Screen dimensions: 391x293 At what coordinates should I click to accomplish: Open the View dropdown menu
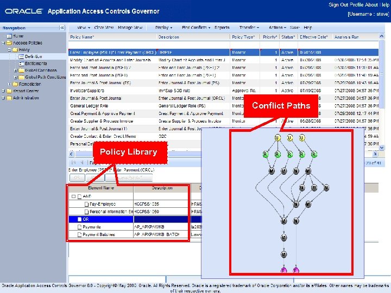[x=84, y=28]
